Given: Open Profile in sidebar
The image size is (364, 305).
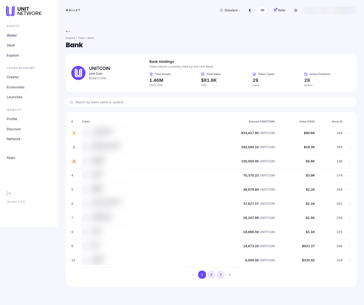Looking at the screenshot, I should coord(12,119).
